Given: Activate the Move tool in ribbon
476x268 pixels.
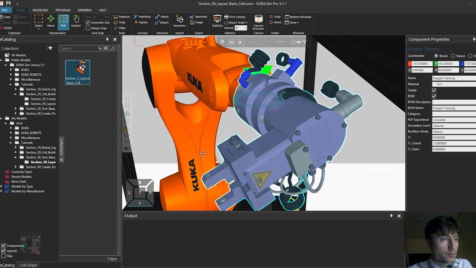Looking at the screenshot, I should click(51, 21).
